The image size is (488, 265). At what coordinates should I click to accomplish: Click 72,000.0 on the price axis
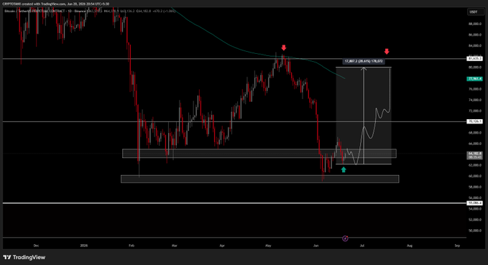475,111
